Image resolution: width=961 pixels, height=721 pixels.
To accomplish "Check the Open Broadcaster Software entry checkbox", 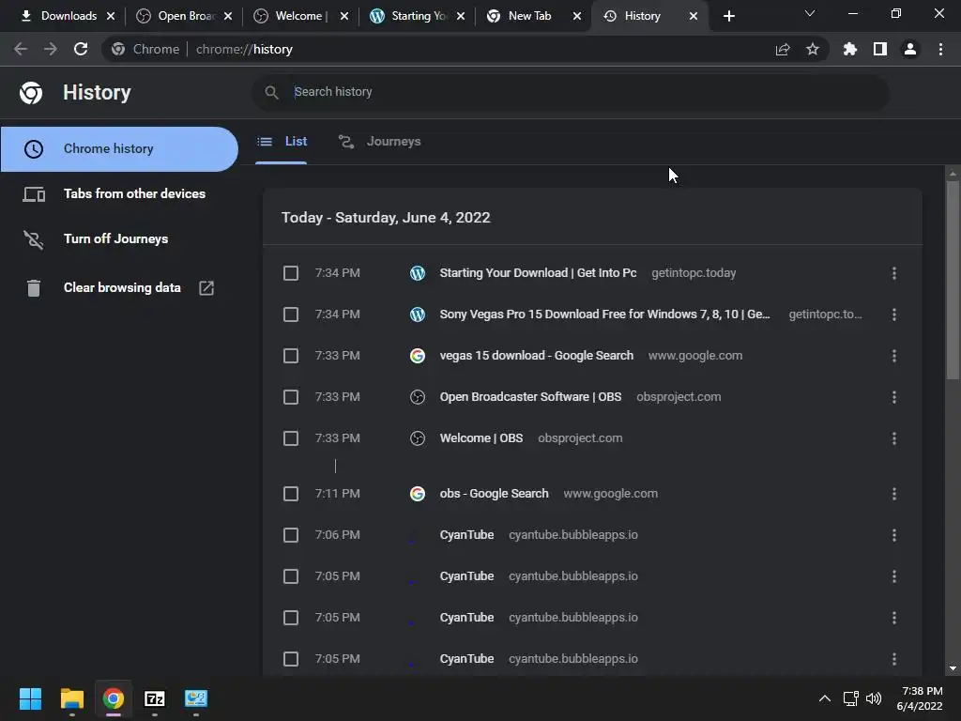I will [291, 397].
